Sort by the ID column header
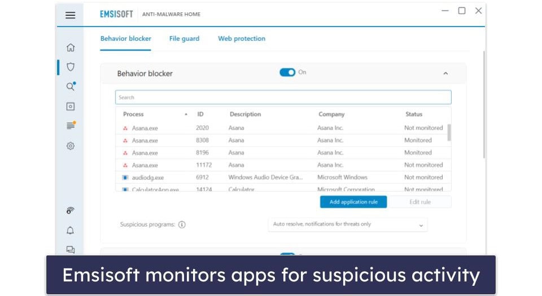The height and width of the screenshot is (296, 542). (200, 114)
